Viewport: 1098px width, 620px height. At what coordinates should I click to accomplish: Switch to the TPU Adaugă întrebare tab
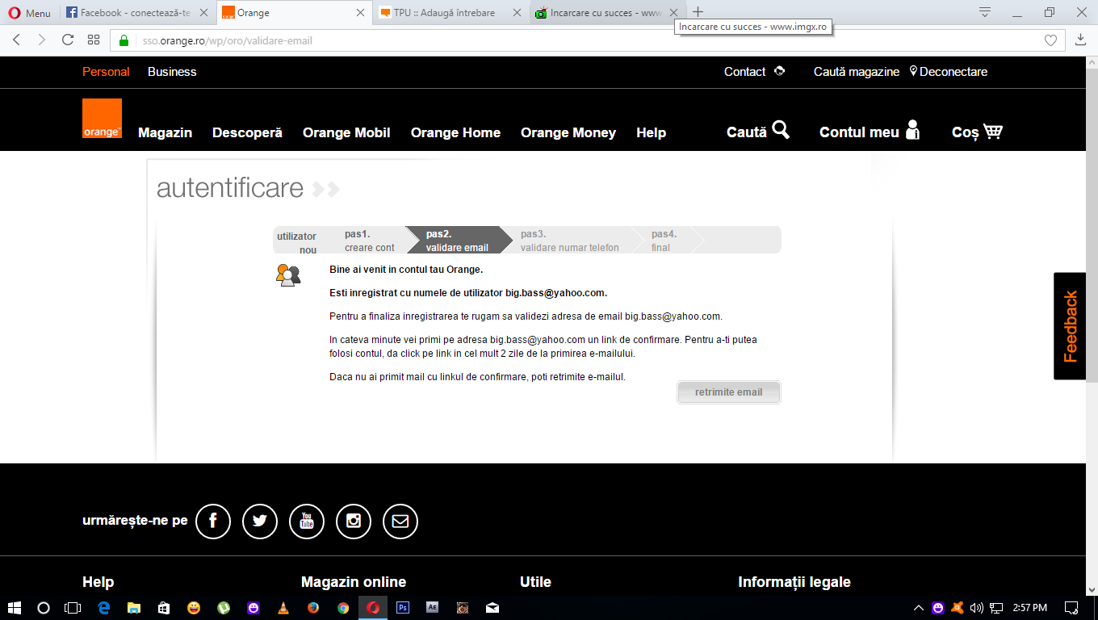tap(444, 13)
